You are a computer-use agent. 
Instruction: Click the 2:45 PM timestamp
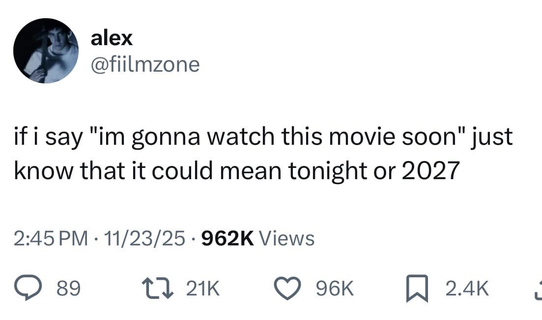51,238
